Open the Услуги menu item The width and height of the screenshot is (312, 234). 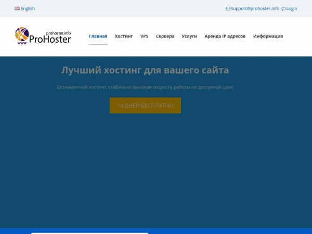[189, 36]
